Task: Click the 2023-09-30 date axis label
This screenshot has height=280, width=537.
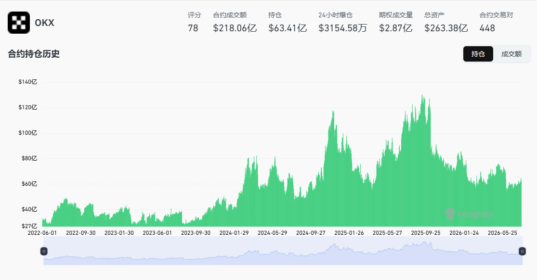Action: click(x=196, y=233)
